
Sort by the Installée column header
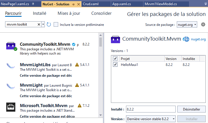point(190,59)
